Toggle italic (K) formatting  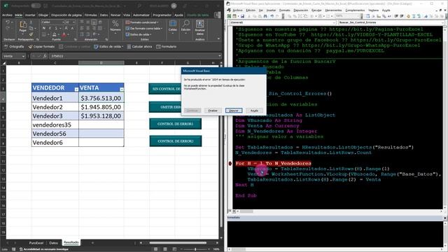50,28
